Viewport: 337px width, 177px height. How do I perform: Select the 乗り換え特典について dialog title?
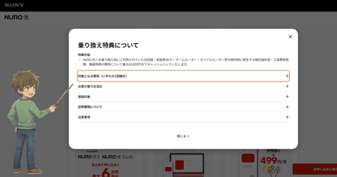(108, 45)
